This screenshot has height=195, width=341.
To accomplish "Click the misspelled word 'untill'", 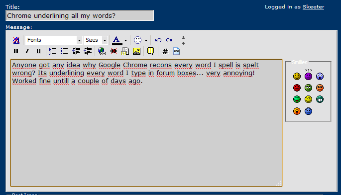I will pyautogui.click(x=61, y=81).
